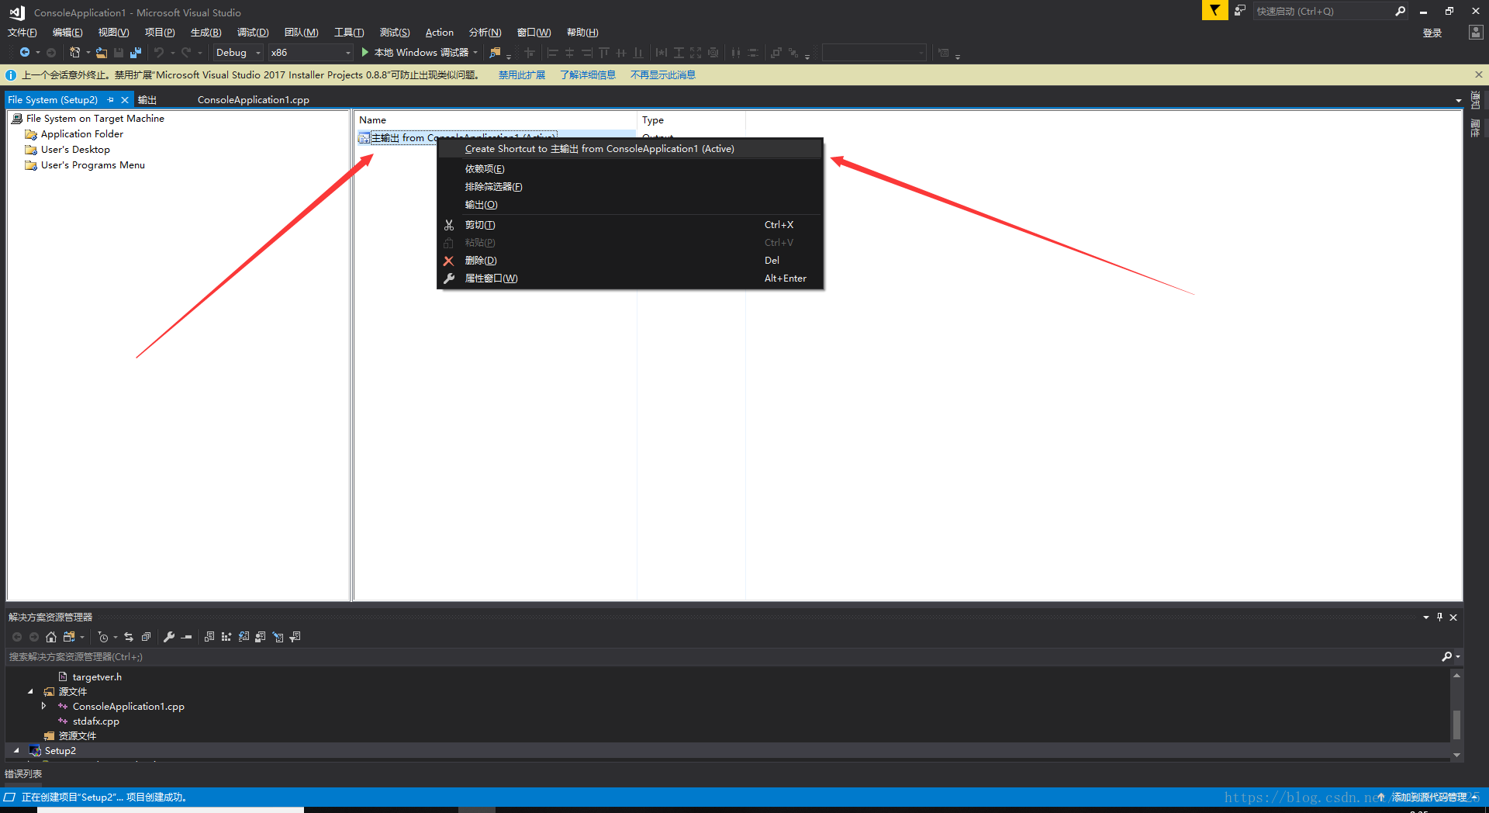Click the undo toolbar icon
Screen dimensions: 1489x813
(159, 53)
